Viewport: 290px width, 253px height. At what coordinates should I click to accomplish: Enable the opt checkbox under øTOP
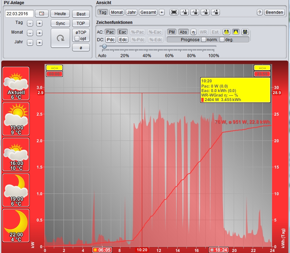(77, 38)
